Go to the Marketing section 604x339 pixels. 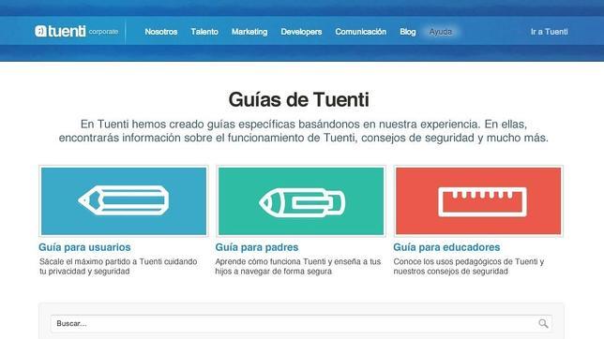click(249, 32)
